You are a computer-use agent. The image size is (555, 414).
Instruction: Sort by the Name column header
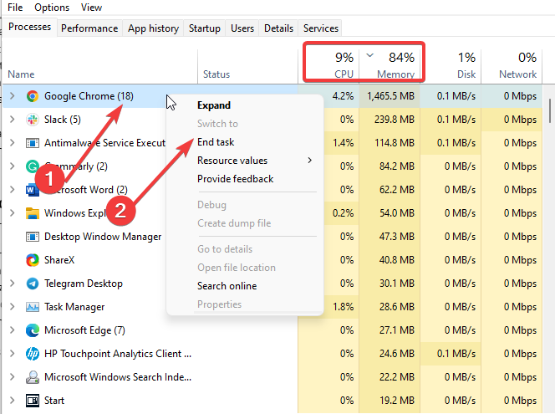(x=21, y=74)
